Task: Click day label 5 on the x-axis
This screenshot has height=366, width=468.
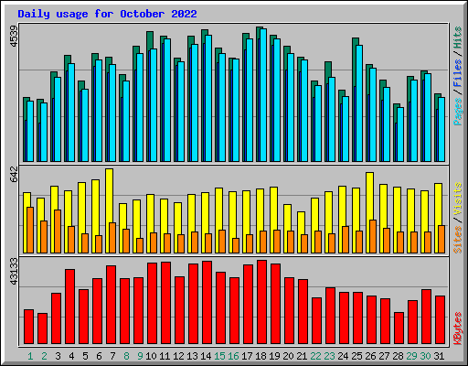Action: [85, 356]
